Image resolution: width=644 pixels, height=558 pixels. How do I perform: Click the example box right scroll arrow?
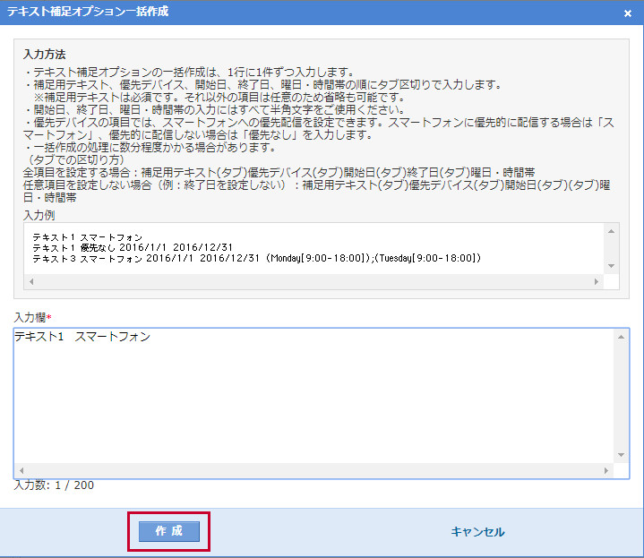click(x=597, y=281)
